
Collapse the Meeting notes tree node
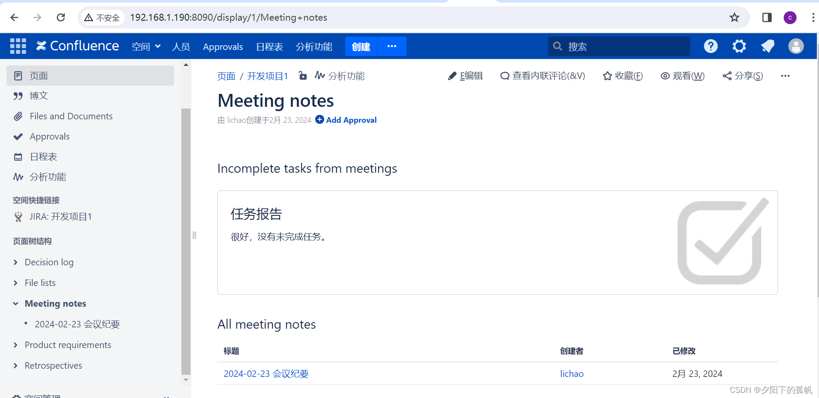click(16, 304)
